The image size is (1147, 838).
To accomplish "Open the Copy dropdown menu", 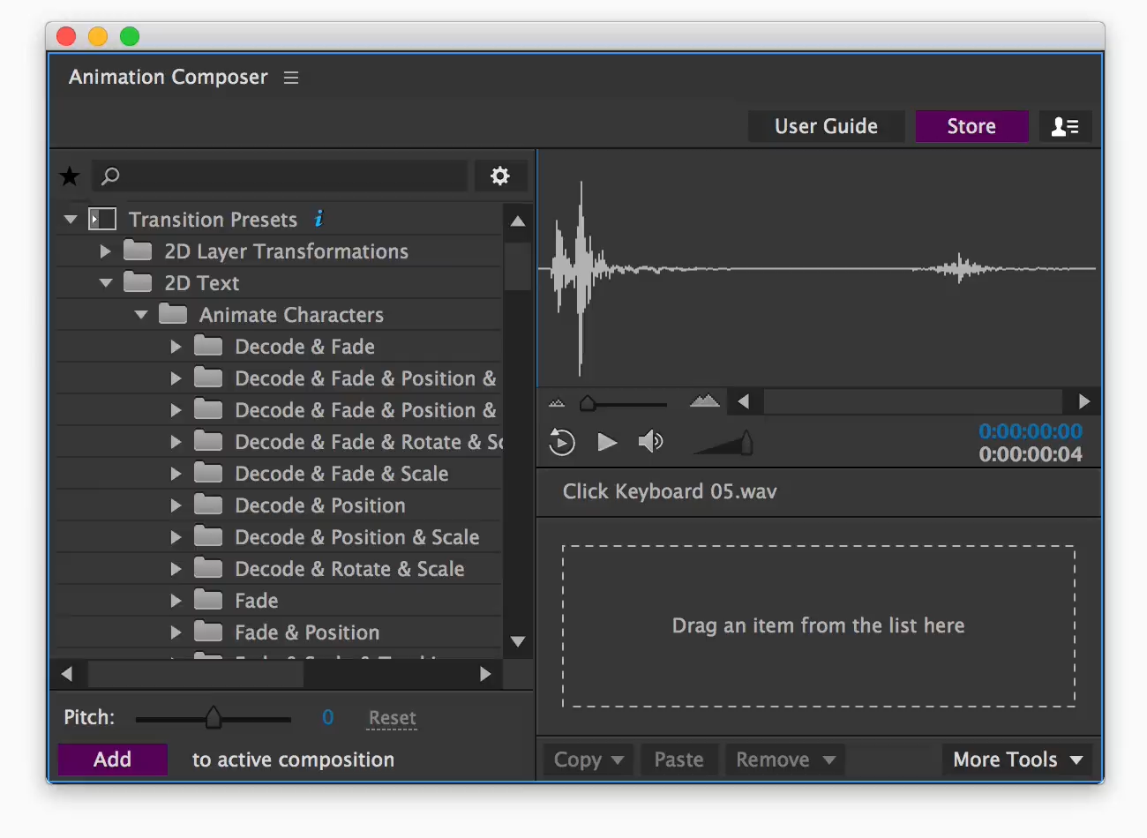I will [588, 759].
